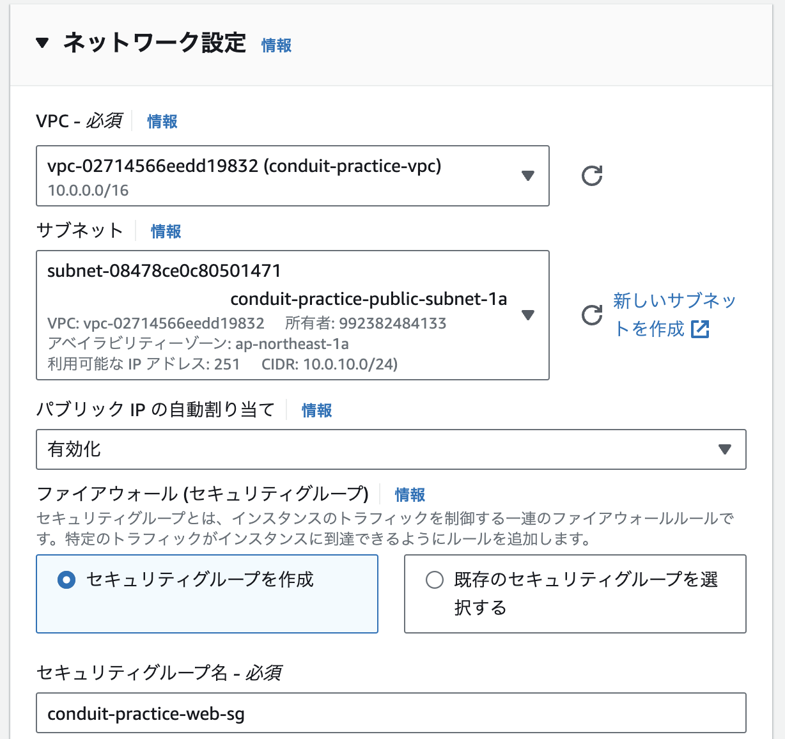Open 情報 next to ネットワーク設定 header
The image size is (785, 739).
point(275,45)
